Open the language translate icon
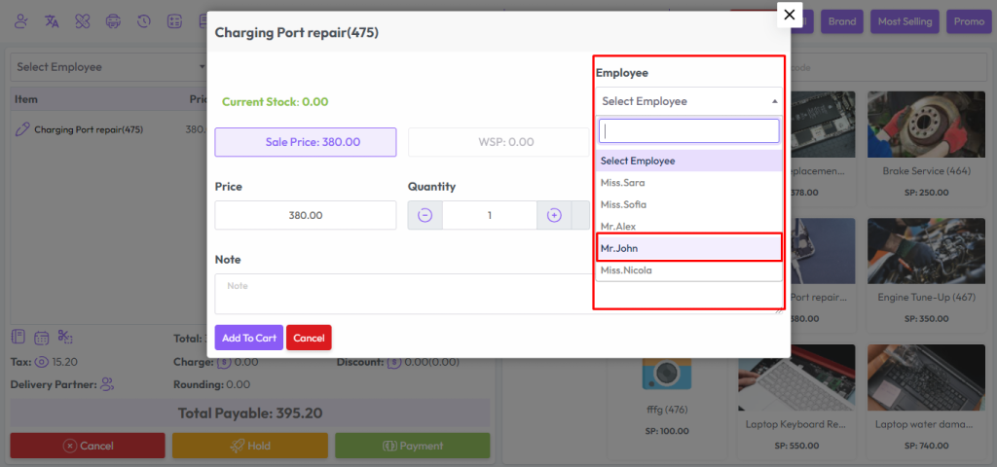Viewport: 997px width, 467px height. tap(53, 21)
